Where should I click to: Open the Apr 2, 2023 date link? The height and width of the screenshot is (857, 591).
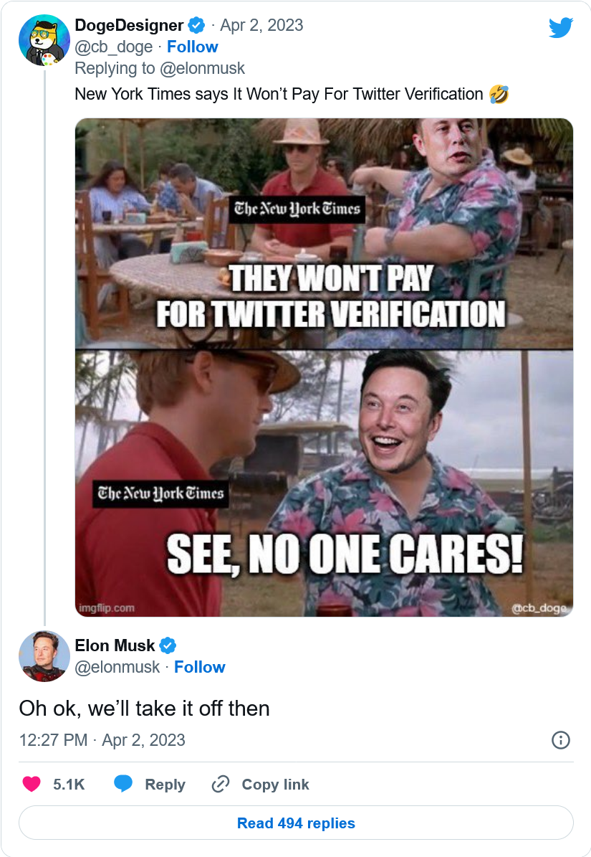click(x=261, y=25)
